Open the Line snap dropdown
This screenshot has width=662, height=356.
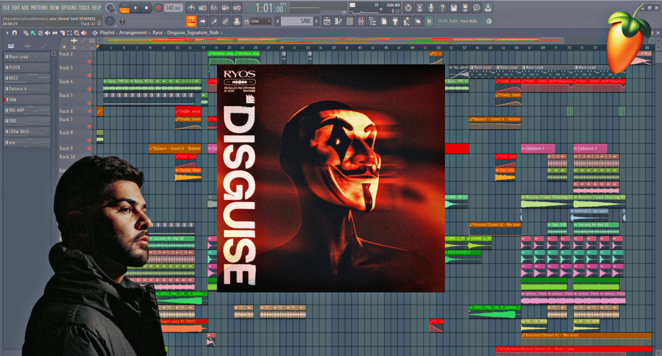pos(261,21)
